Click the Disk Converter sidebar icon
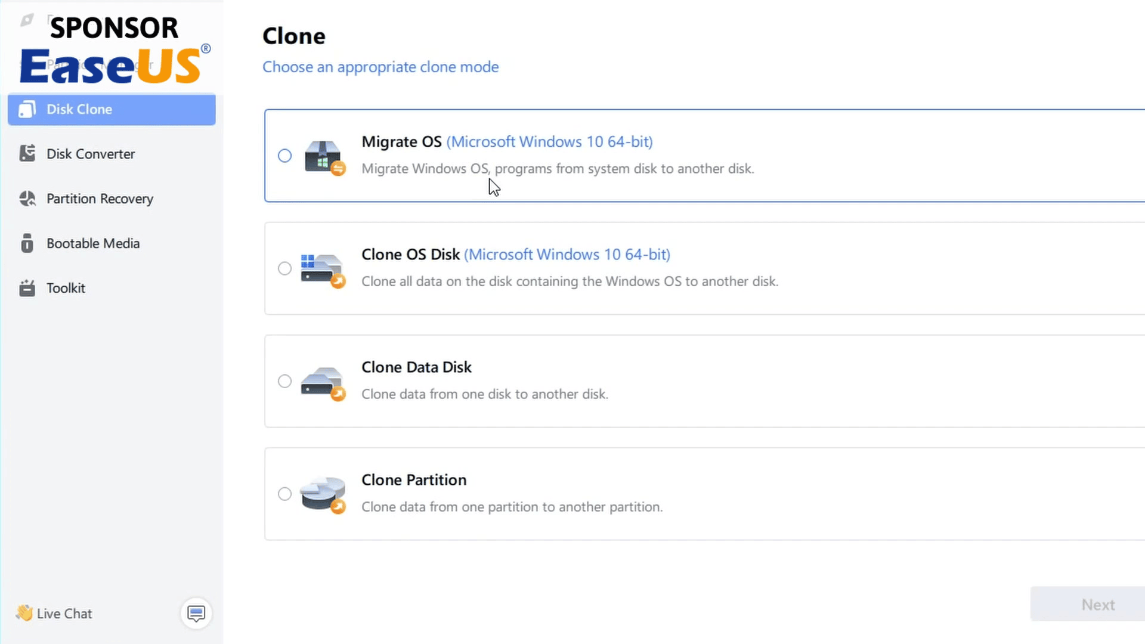The height and width of the screenshot is (644, 1145). (x=27, y=154)
